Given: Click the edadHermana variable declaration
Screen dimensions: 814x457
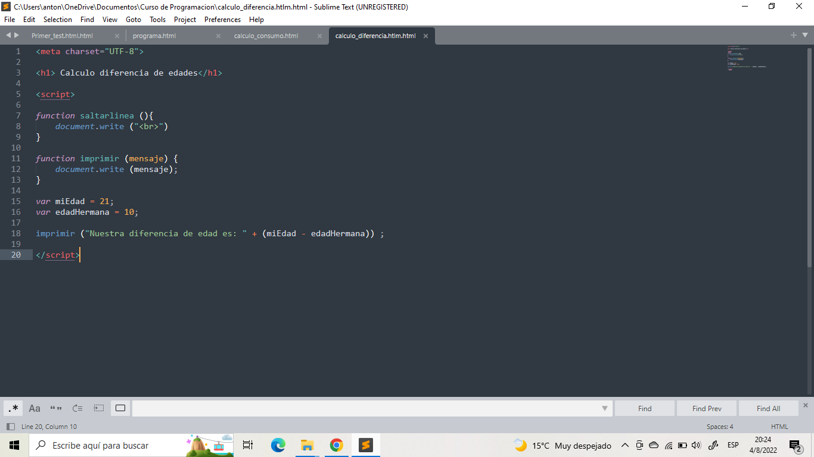Looking at the screenshot, I should [82, 212].
